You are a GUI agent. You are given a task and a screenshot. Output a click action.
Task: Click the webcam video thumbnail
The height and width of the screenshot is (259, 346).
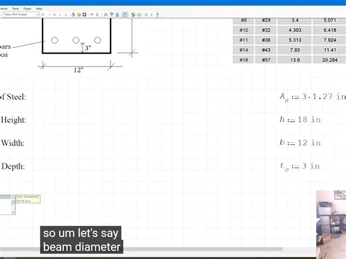point(331,224)
